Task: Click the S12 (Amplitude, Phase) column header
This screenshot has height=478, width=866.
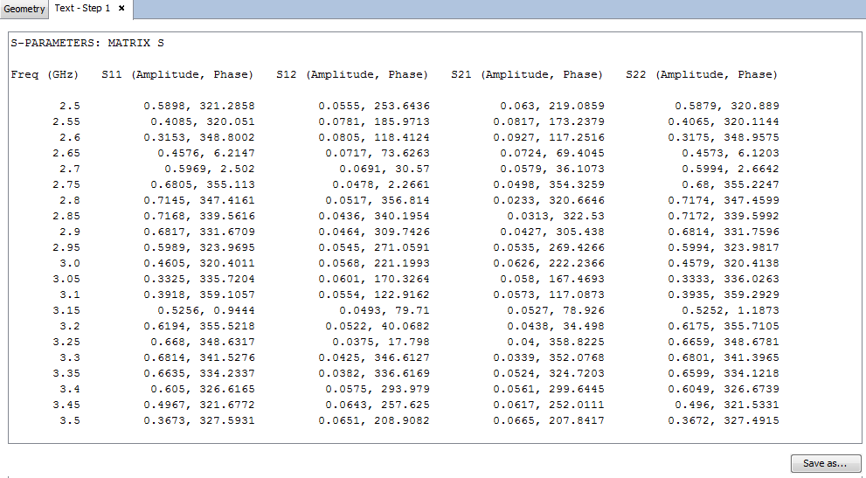Action: click(x=352, y=74)
